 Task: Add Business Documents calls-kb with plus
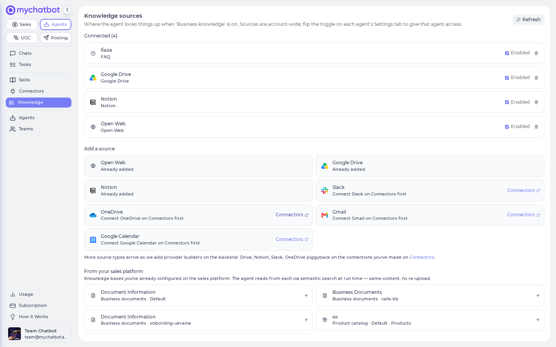pyautogui.click(x=538, y=295)
